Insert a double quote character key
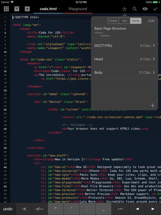The image size is (161, 215). 56,209
